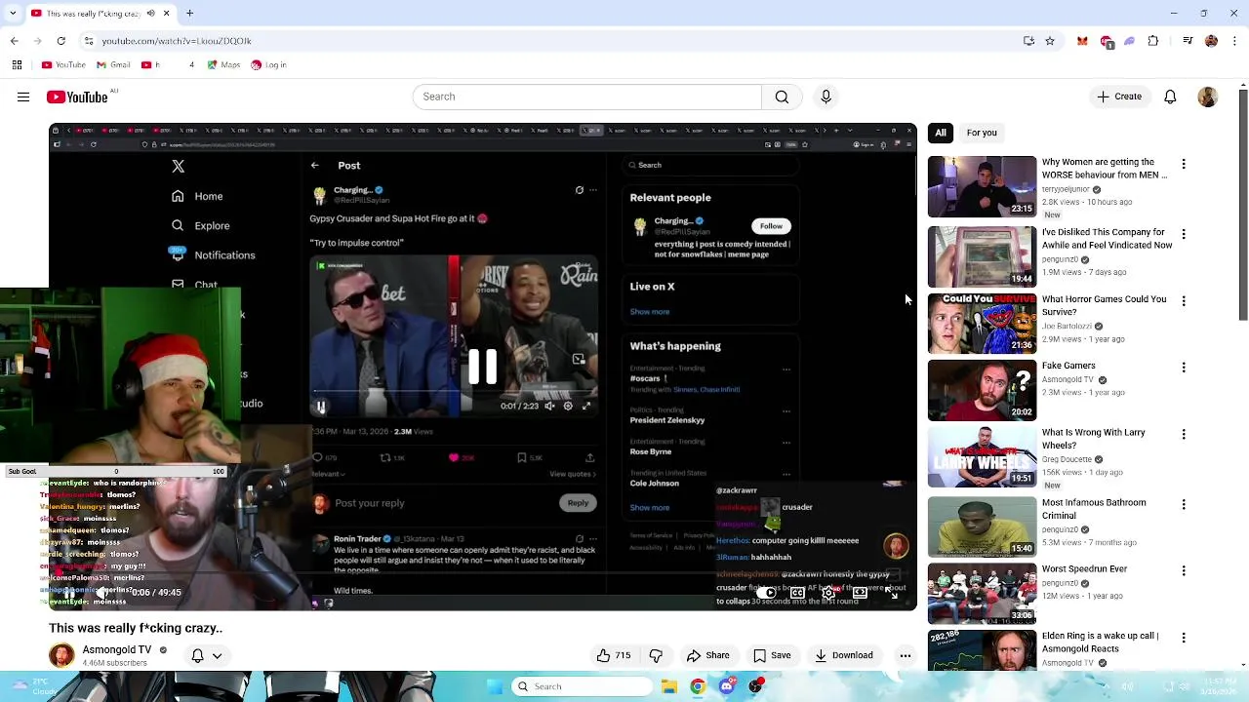Reload the page in Chrome
This screenshot has height=702, width=1249.
[x=60, y=41]
